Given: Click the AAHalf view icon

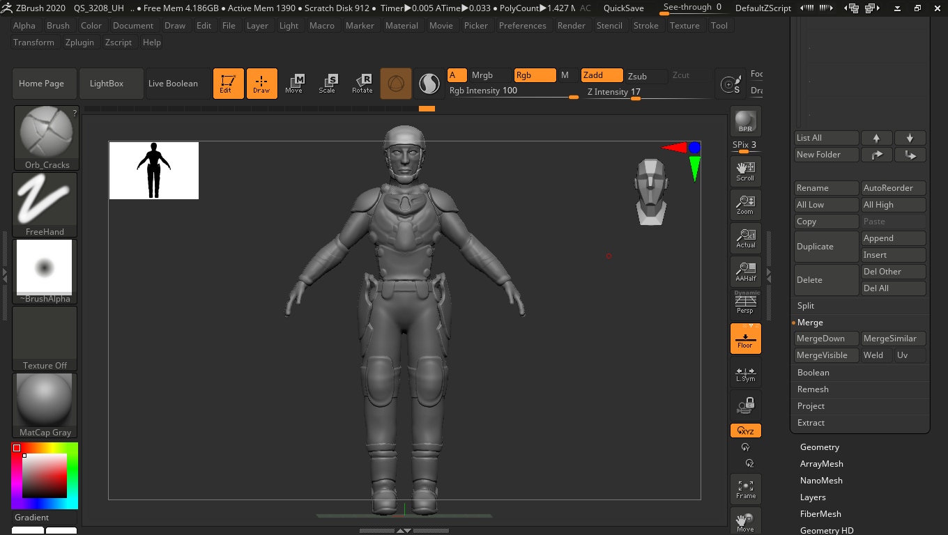Looking at the screenshot, I should [745, 271].
